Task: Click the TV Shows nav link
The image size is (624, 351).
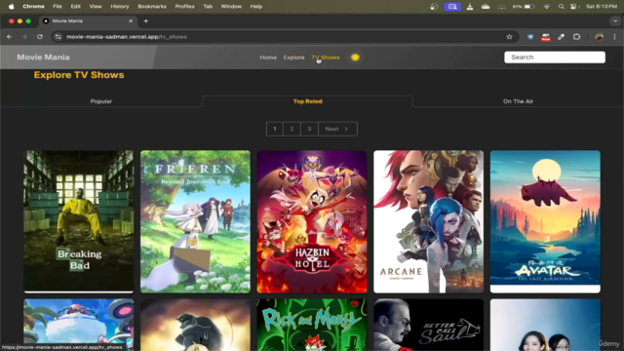Action: point(326,58)
